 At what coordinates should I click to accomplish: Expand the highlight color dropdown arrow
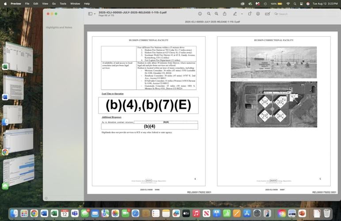tap(242, 14)
